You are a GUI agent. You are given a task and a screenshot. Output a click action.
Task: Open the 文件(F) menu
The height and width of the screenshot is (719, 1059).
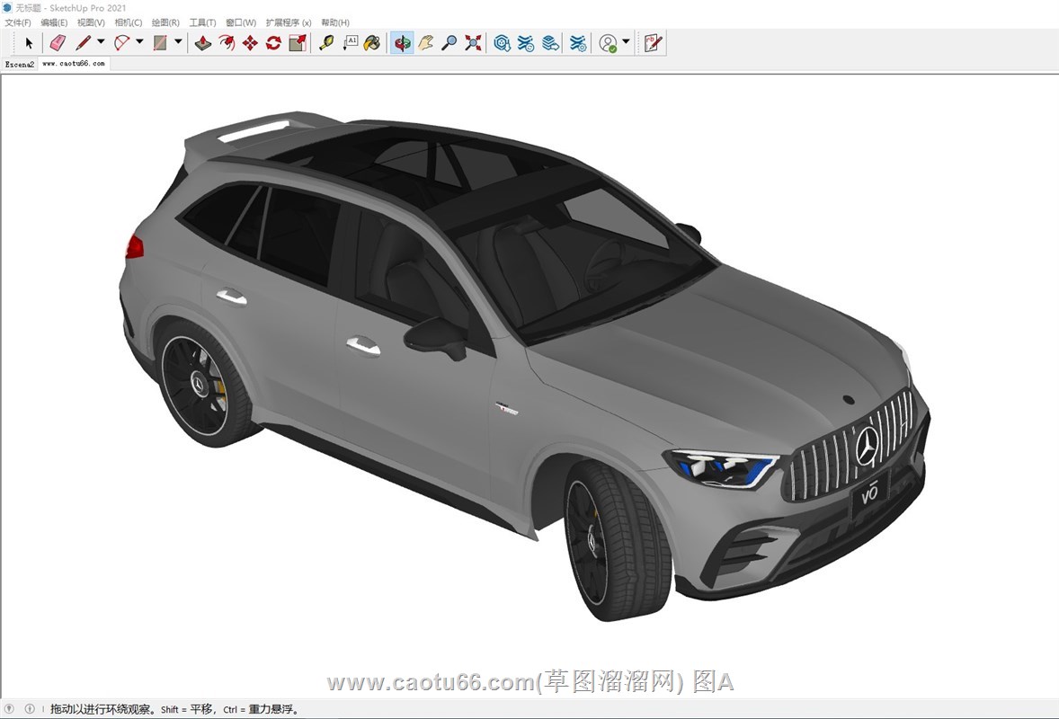pos(18,22)
